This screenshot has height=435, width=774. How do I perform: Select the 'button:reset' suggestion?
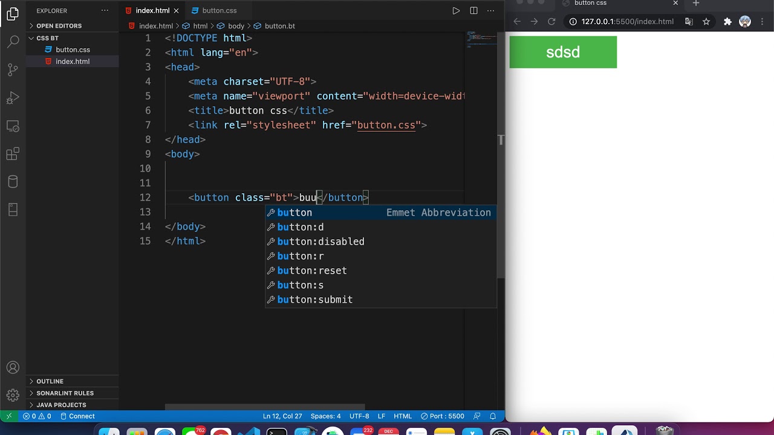(x=381, y=271)
